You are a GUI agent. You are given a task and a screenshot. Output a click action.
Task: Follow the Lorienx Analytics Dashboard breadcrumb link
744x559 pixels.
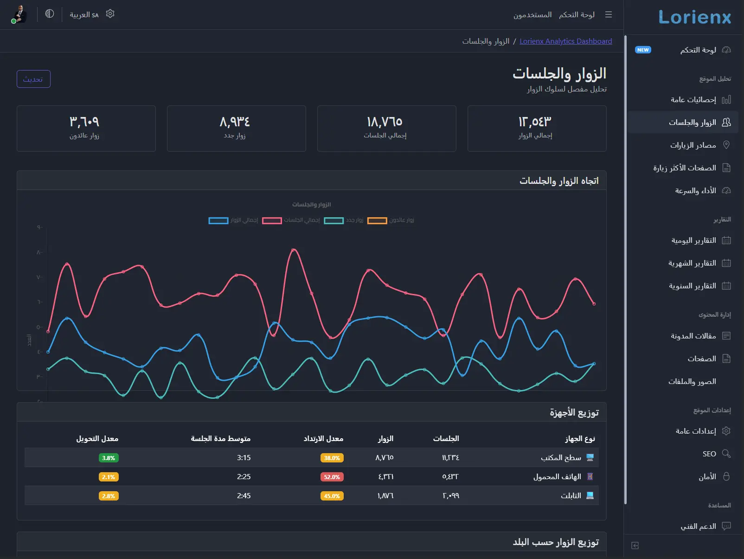pos(565,41)
